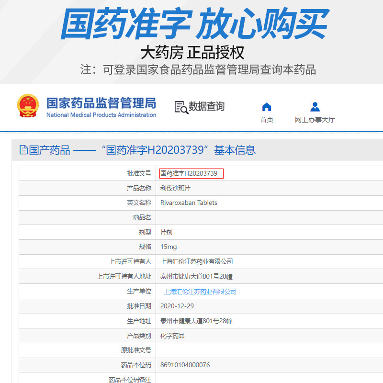Open the 网上办事大厅 navigation label
Image resolution: width=383 pixels, height=383 pixels.
(315, 120)
